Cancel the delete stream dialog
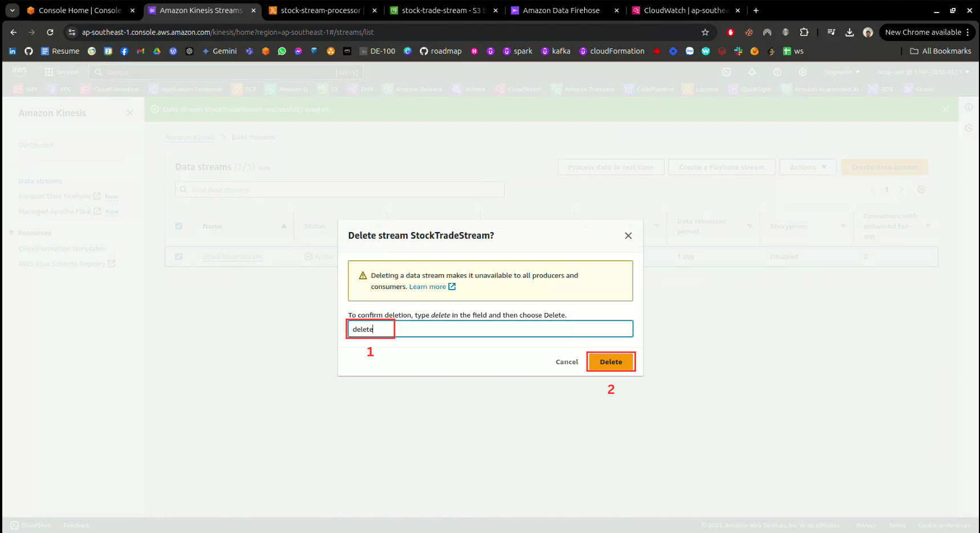The width and height of the screenshot is (980, 533). click(566, 362)
